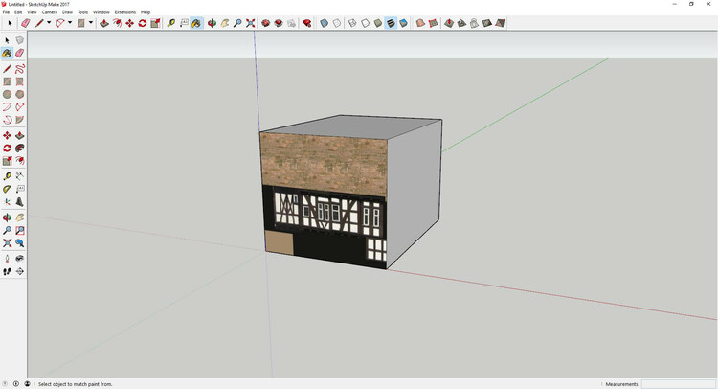718x389 pixels.
Task: Activate the Orbit tool in the top toolbar
Action: (x=212, y=23)
